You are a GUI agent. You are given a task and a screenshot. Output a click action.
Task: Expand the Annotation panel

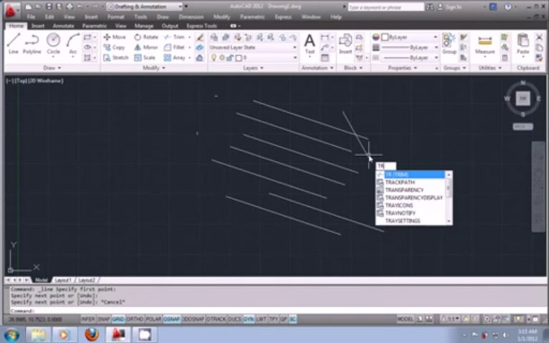pyautogui.click(x=317, y=68)
